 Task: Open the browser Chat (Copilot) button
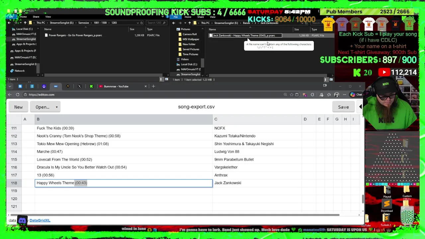[356, 95]
